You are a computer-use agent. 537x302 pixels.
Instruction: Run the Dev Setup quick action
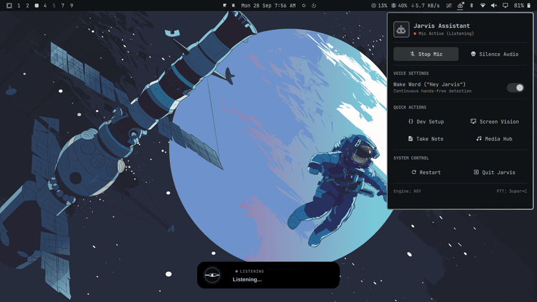pyautogui.click(x=425, y=122)
